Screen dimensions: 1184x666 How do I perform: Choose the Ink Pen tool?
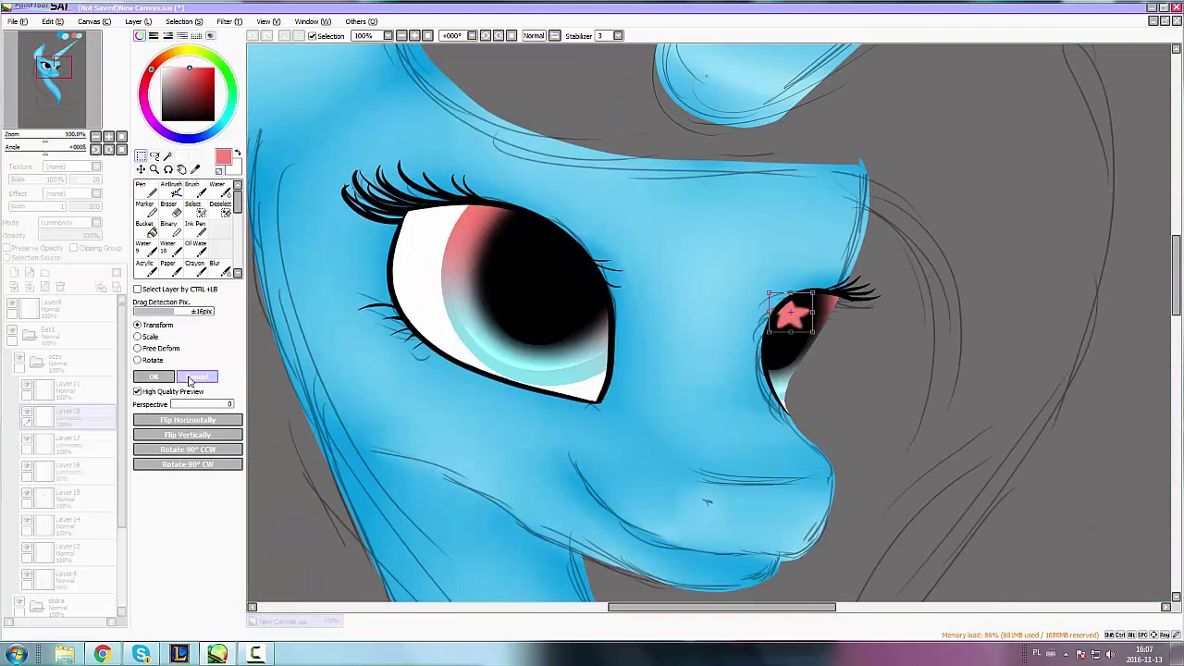coord(195,229)
